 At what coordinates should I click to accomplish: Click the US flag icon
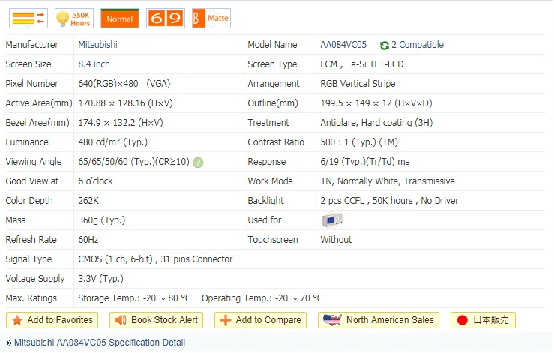(332, 320)
